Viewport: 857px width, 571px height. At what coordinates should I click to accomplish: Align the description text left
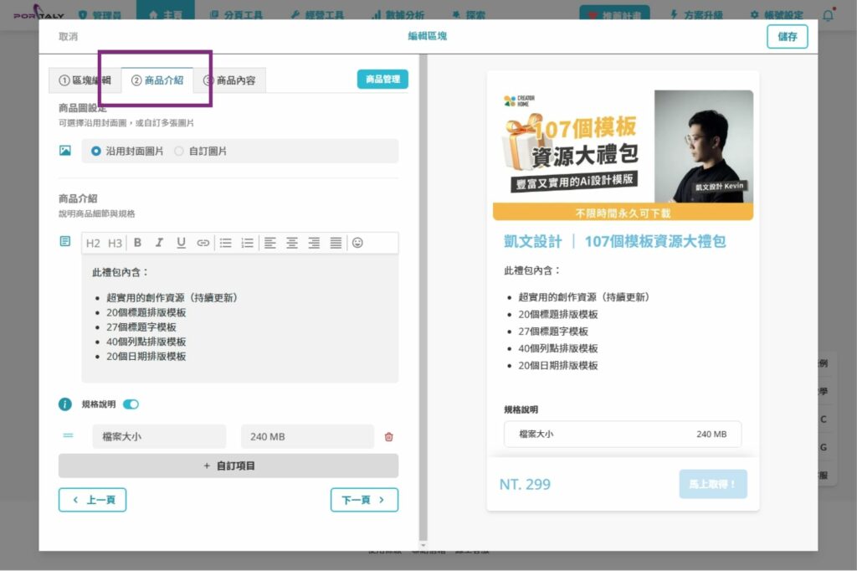(x=270, y=242)
